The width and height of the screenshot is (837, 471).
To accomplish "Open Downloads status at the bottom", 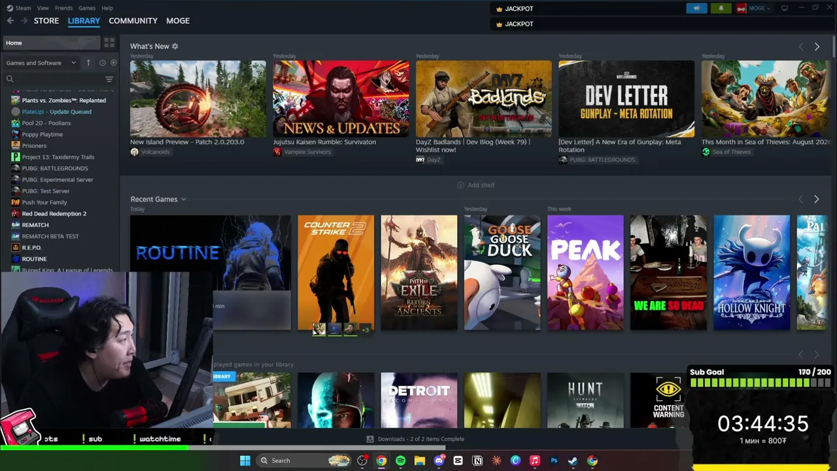I will (x=415, y=439).
